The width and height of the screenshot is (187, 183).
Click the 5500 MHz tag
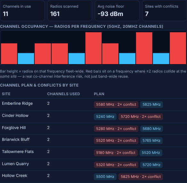click(x=105, y=177)
